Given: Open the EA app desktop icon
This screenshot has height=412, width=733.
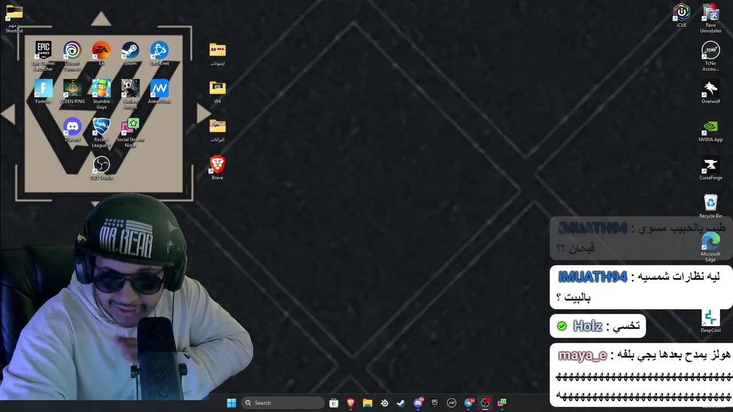Looking at the screenshot, I should 101,53.
